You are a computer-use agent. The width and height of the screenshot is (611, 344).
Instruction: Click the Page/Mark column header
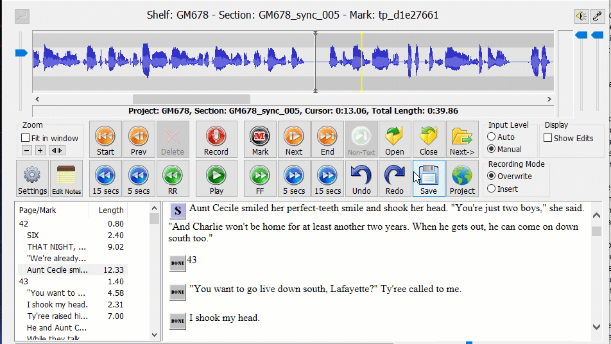(53, 211)
